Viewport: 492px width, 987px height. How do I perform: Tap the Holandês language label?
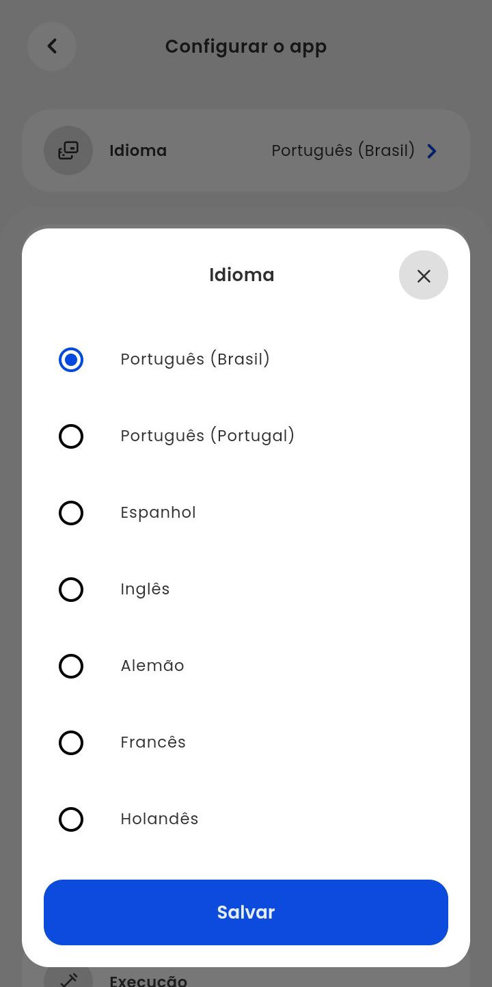pos(159,819)
